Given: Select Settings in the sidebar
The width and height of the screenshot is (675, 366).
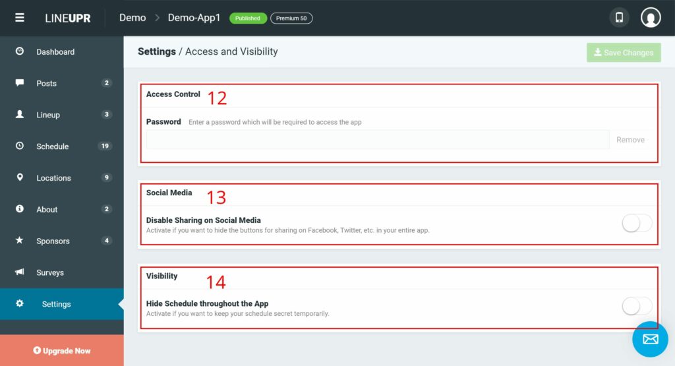Looking at the screenshot, I should point(61,304).
